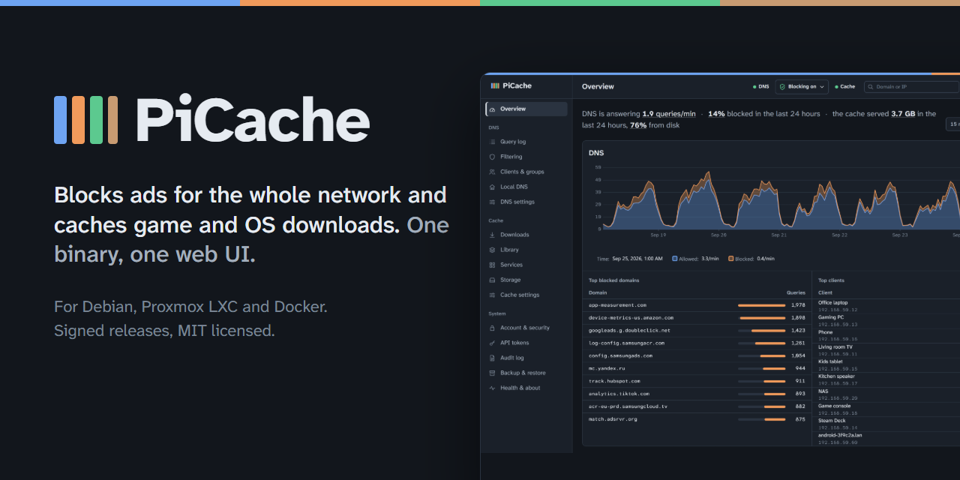Click the Cache settings sliders icon
The height and width of the screenshot is (480, 960).
(492, 295)
